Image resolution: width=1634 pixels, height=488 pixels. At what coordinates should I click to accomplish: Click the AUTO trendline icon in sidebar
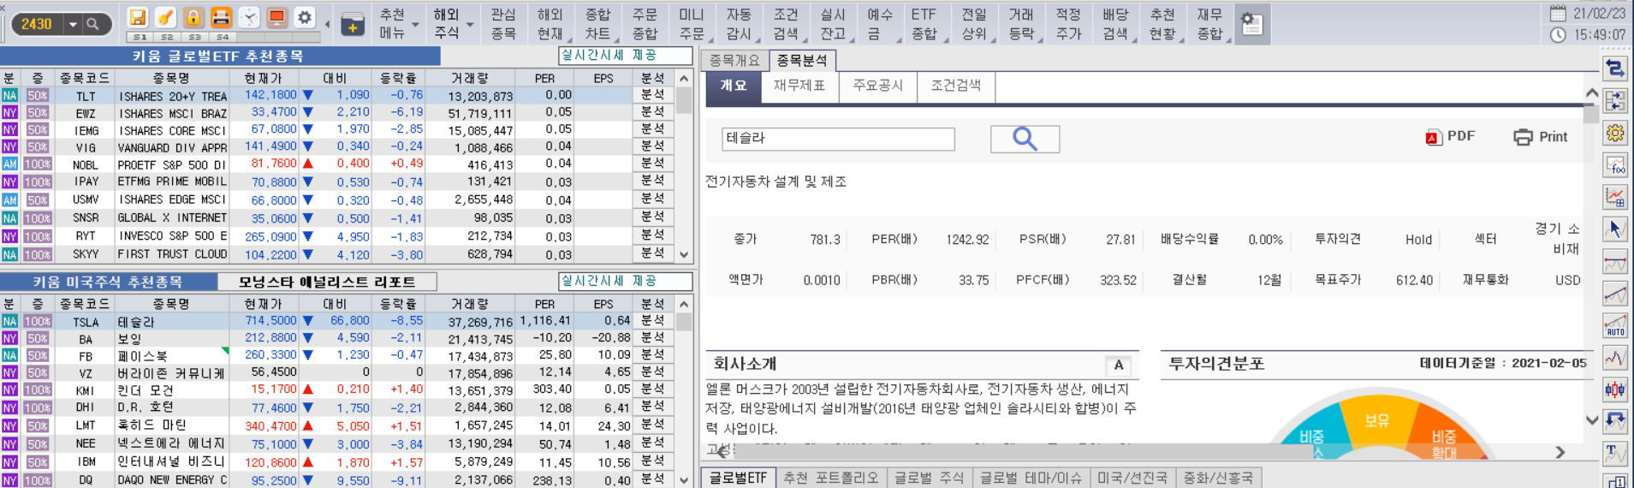(1615, 325)
